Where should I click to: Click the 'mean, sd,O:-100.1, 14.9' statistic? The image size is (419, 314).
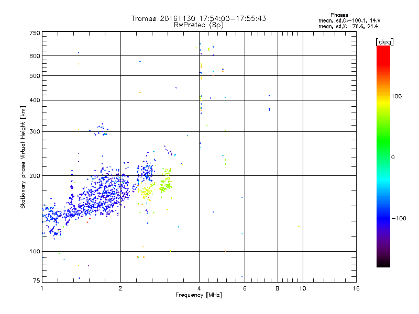tap(349, 20)
